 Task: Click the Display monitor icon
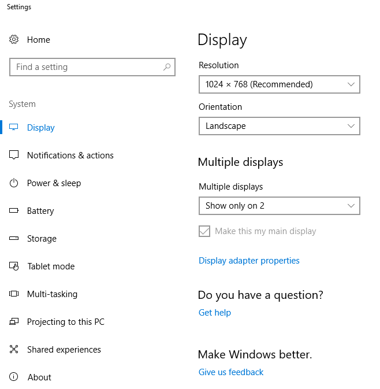point(14,127)
